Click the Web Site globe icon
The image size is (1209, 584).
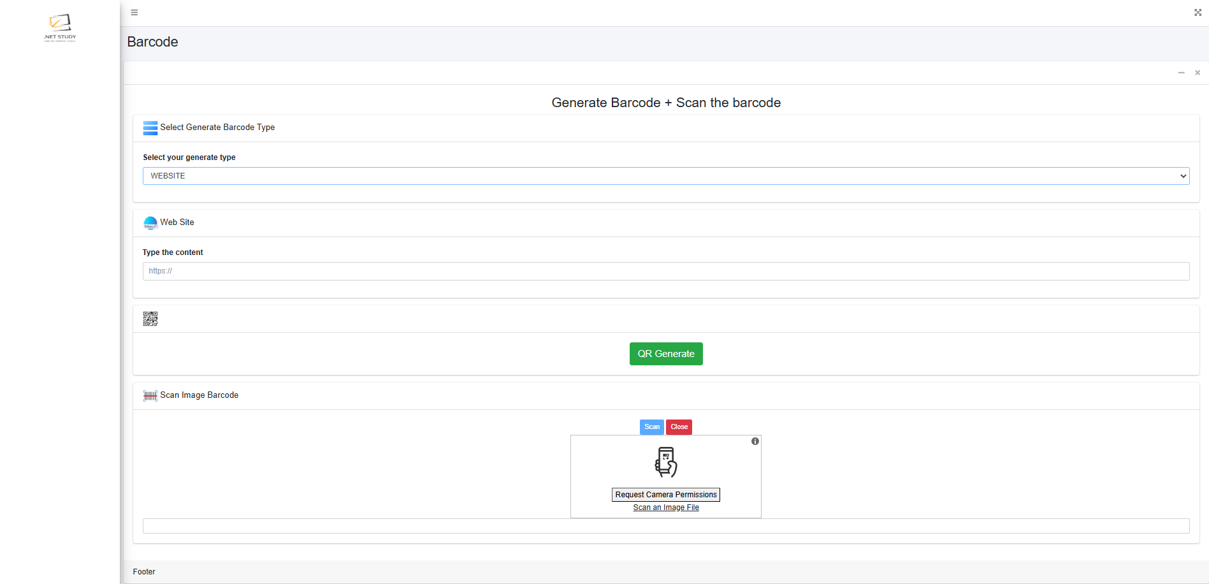point(150,223)
